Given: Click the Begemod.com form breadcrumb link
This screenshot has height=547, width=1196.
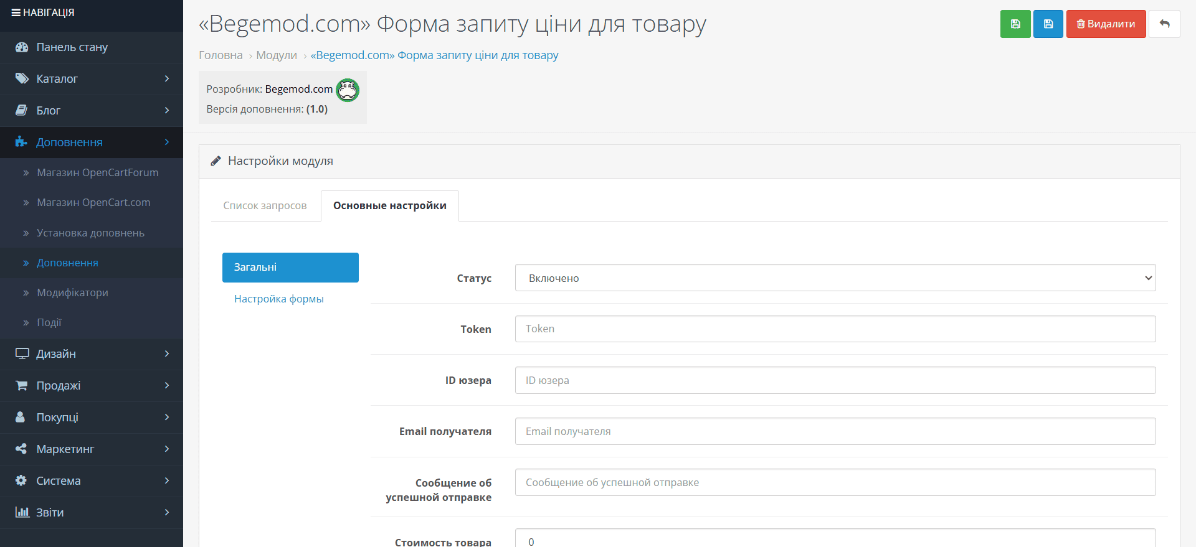Looking at the screenshot, I should (x=435, y=55).
